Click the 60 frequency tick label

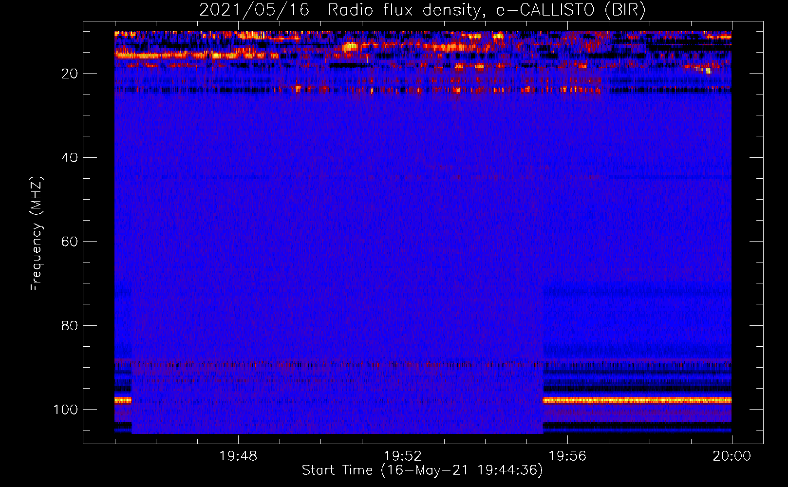click(70, 242)
